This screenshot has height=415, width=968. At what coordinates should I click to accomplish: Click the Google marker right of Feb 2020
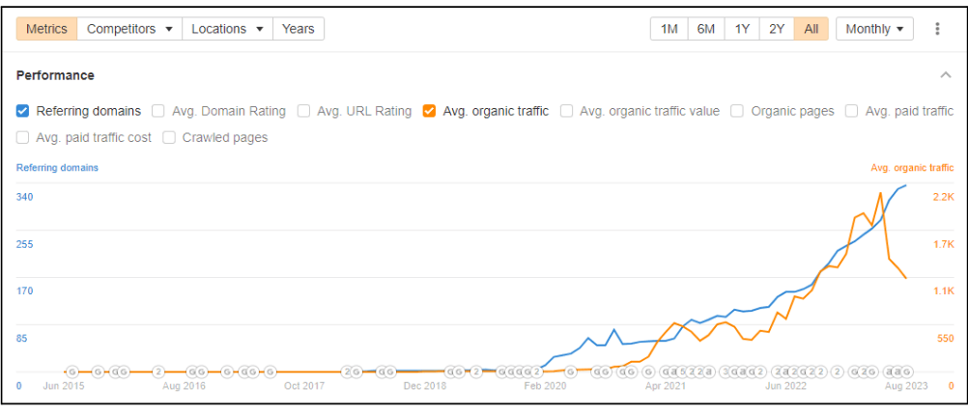tap(571, 372)
